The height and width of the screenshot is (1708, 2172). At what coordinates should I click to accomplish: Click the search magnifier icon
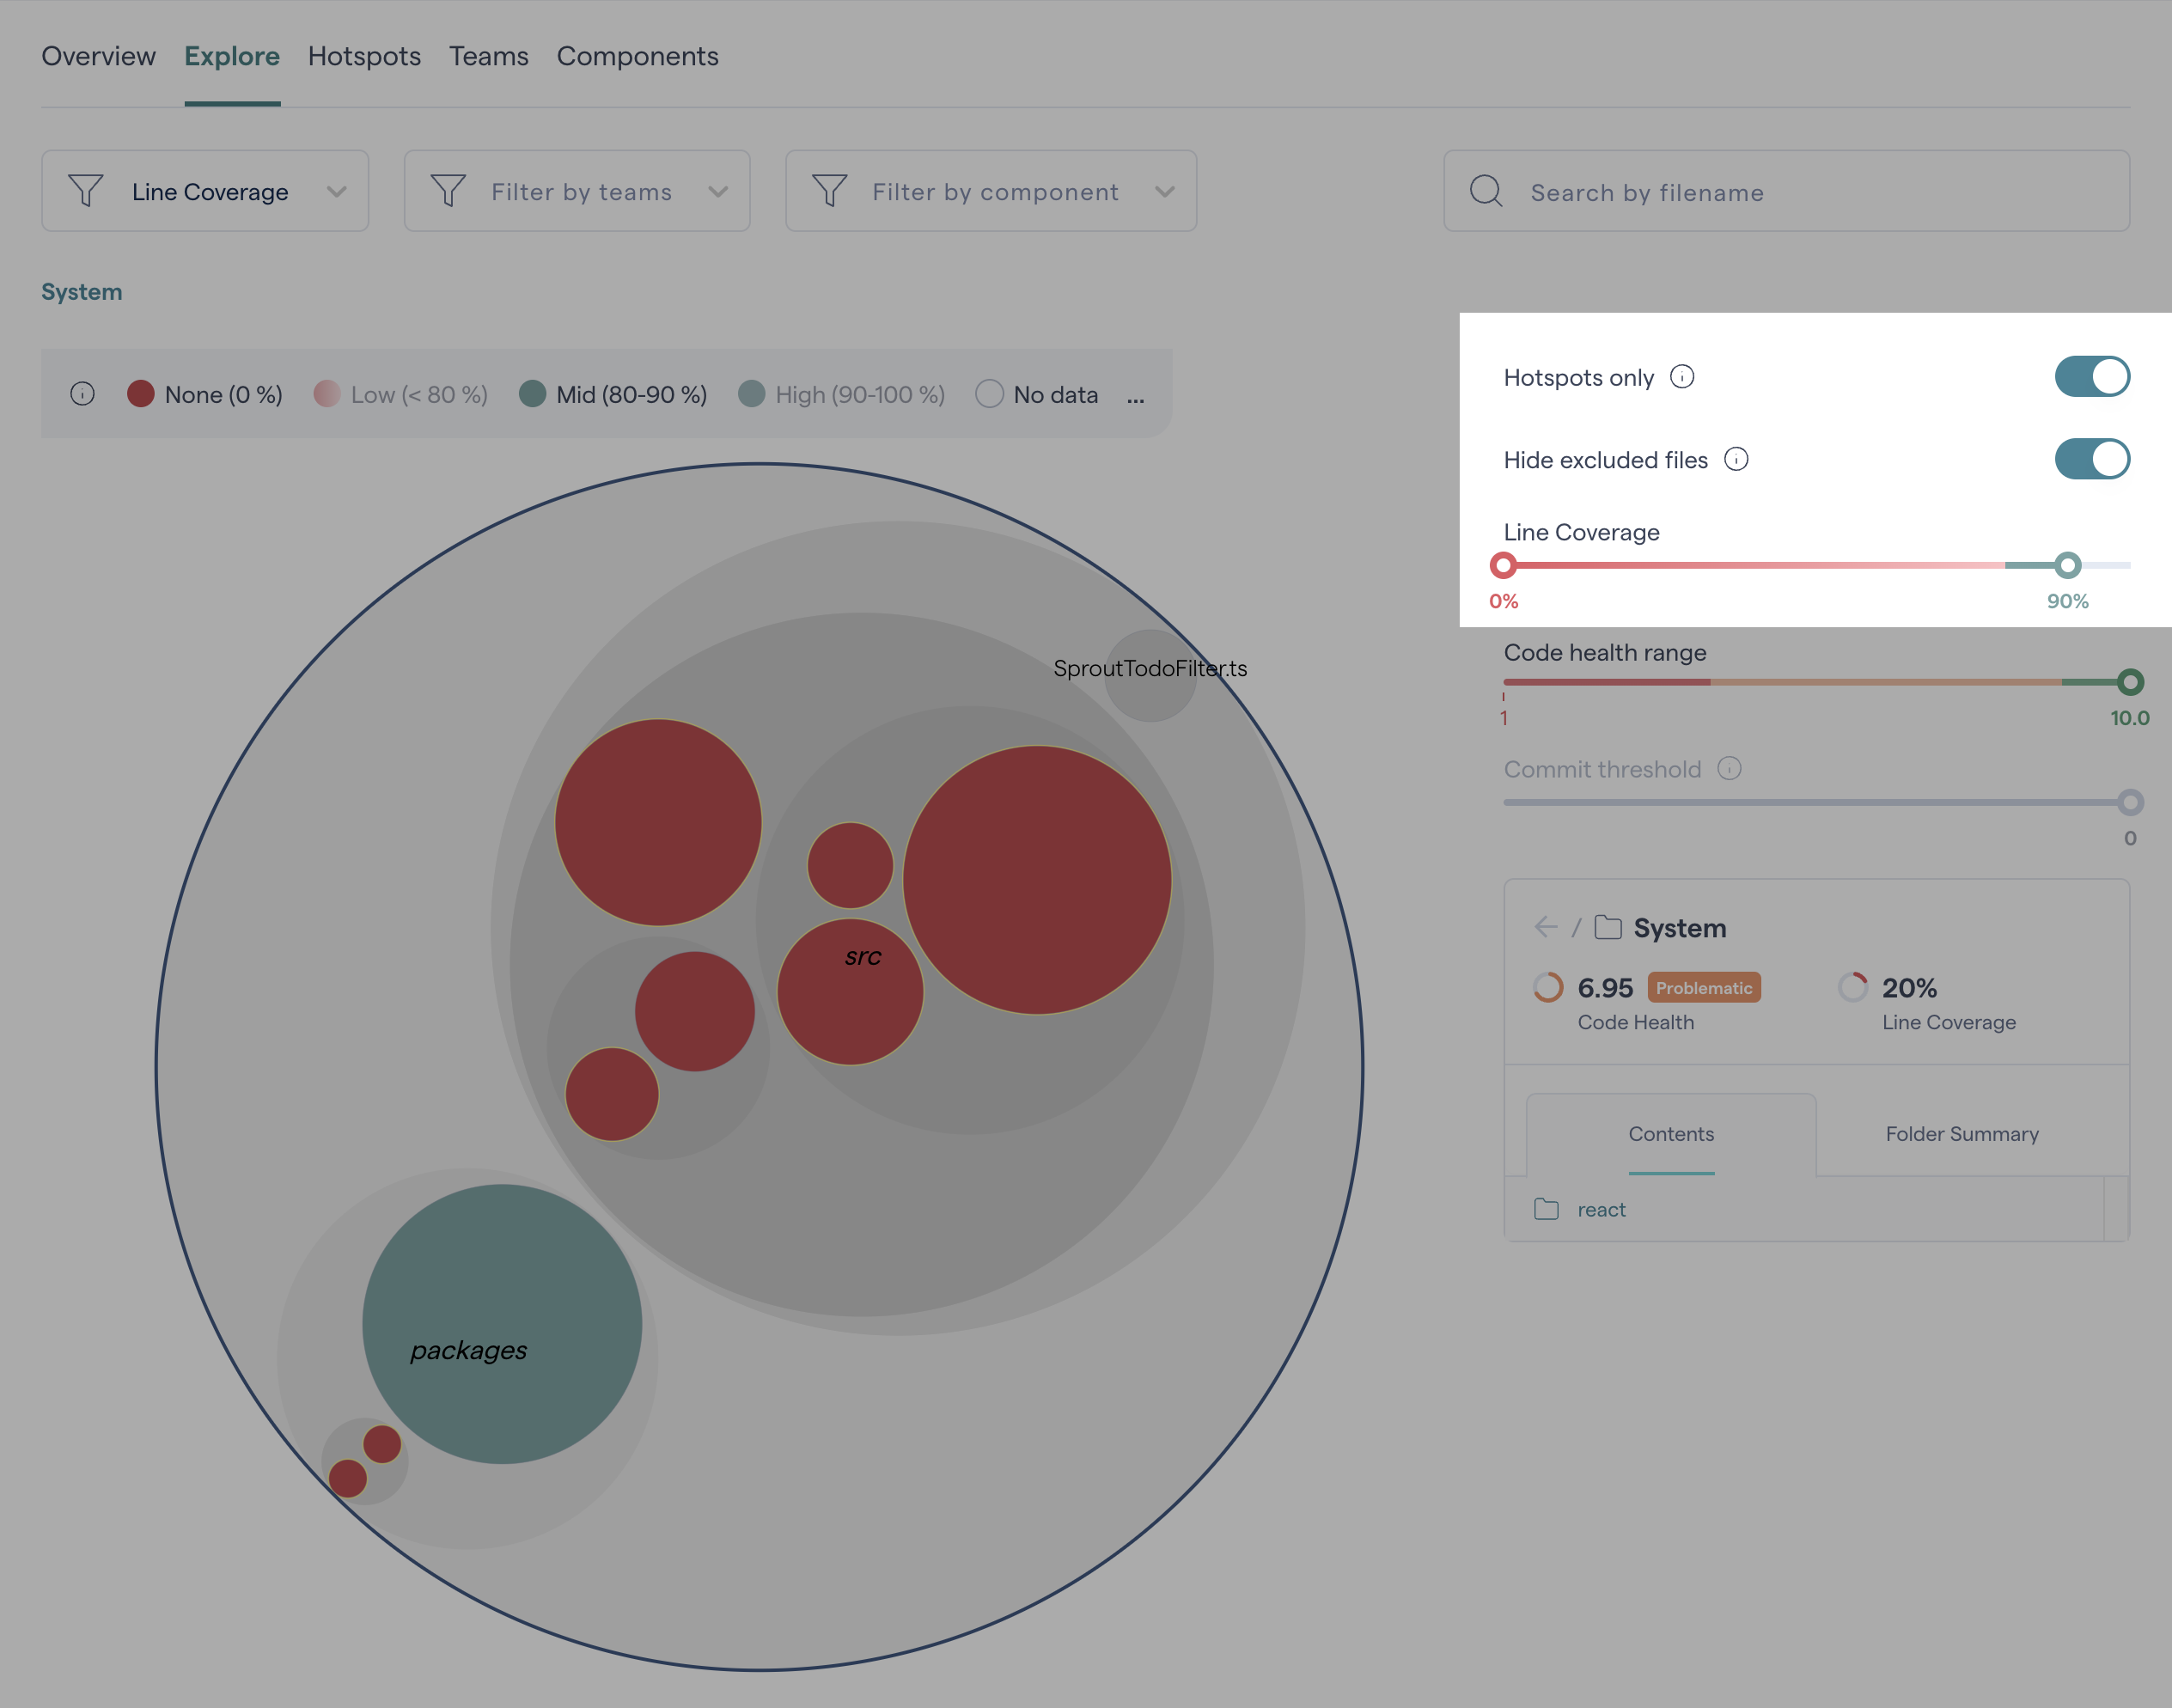pyautogui.click(x=1486, y=192)
